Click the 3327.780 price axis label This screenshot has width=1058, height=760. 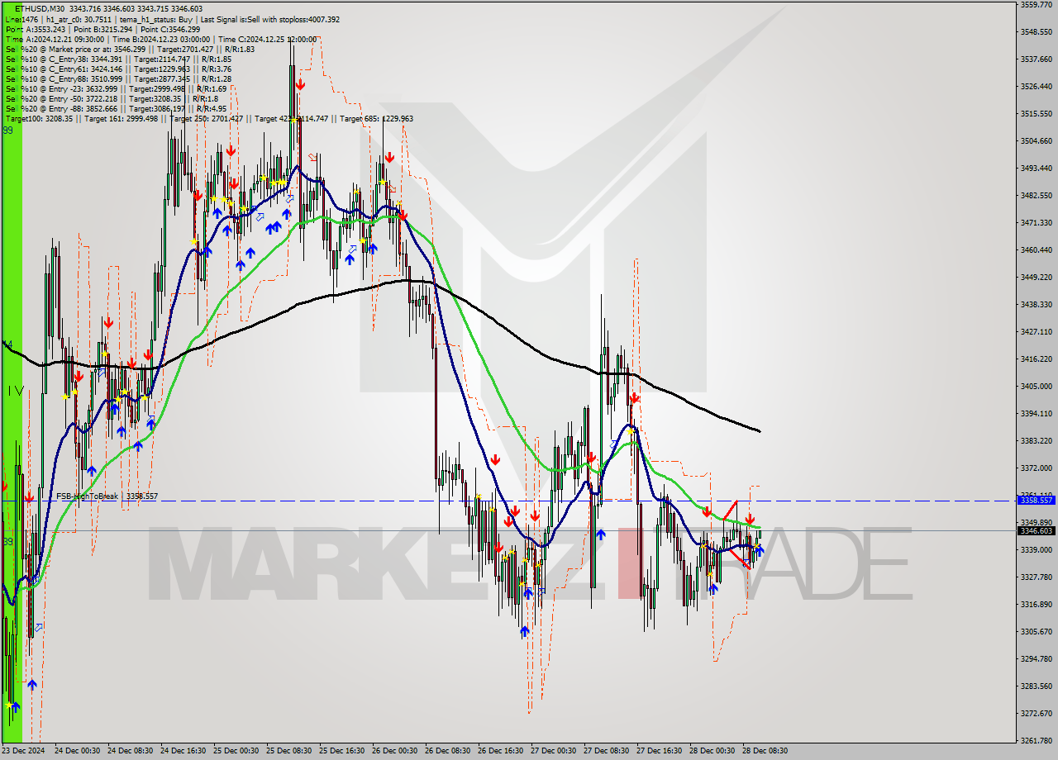coord(1036,577)
